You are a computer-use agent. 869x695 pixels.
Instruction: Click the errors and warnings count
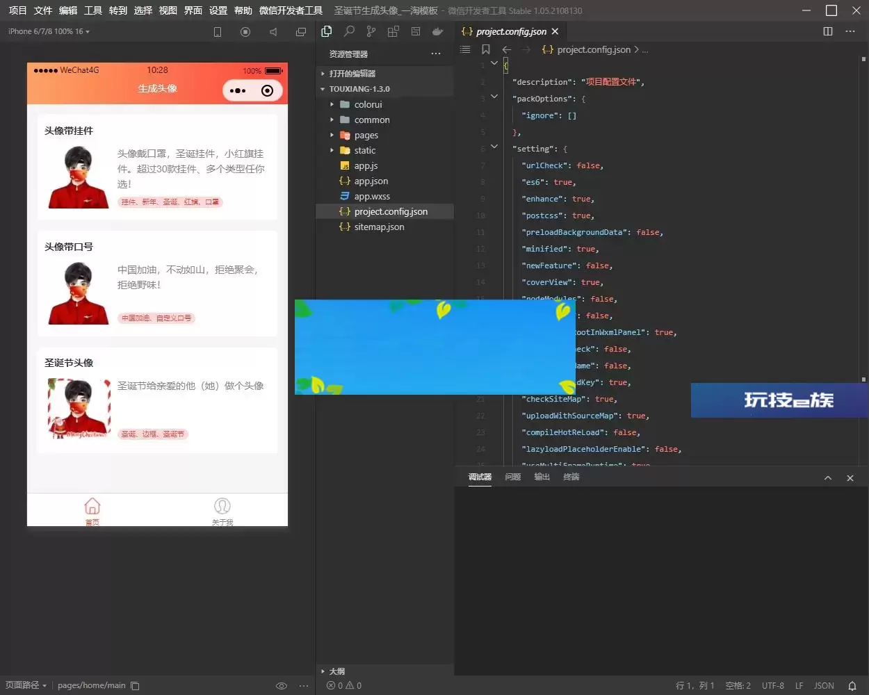344,686
